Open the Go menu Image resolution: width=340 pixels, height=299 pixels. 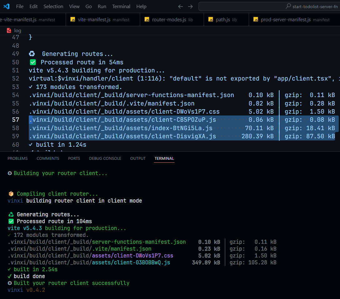89,7
